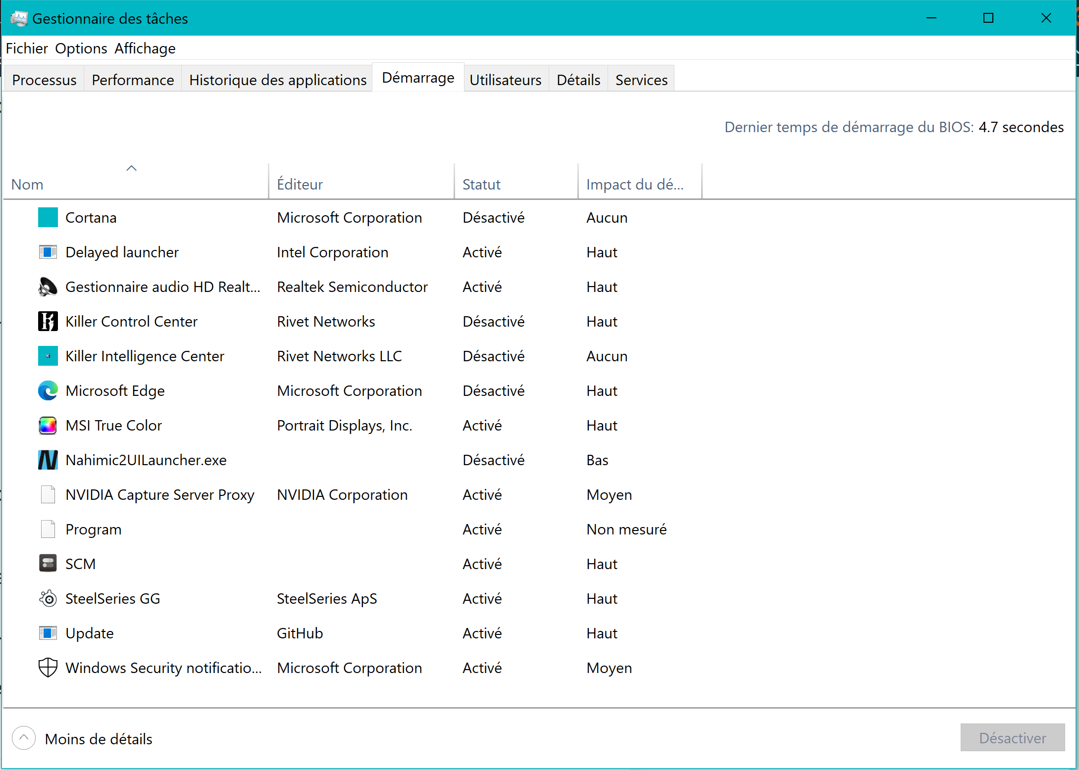Click the Killer Control Center icon
Screen dimensions: 1079x770
pos(48,322)
